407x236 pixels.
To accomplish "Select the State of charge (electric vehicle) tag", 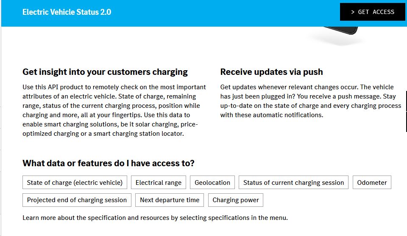I will [x=75, y=183].
